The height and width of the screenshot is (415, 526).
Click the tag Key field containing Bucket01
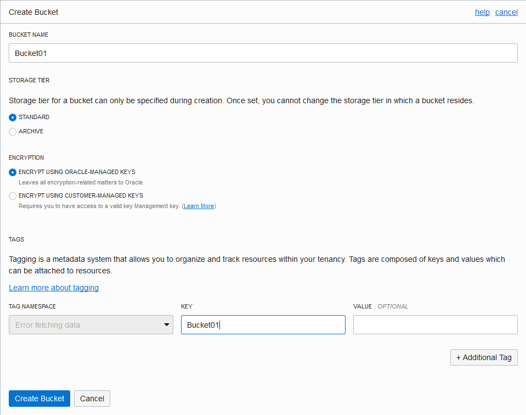263,324
